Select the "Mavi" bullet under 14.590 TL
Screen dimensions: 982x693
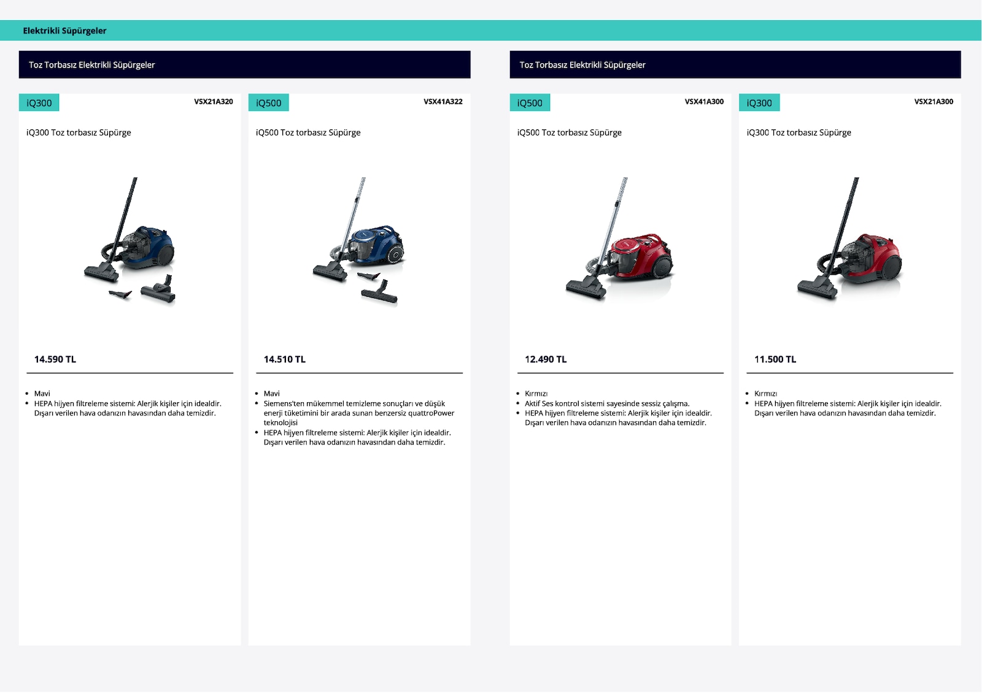[x=42, y=394]
